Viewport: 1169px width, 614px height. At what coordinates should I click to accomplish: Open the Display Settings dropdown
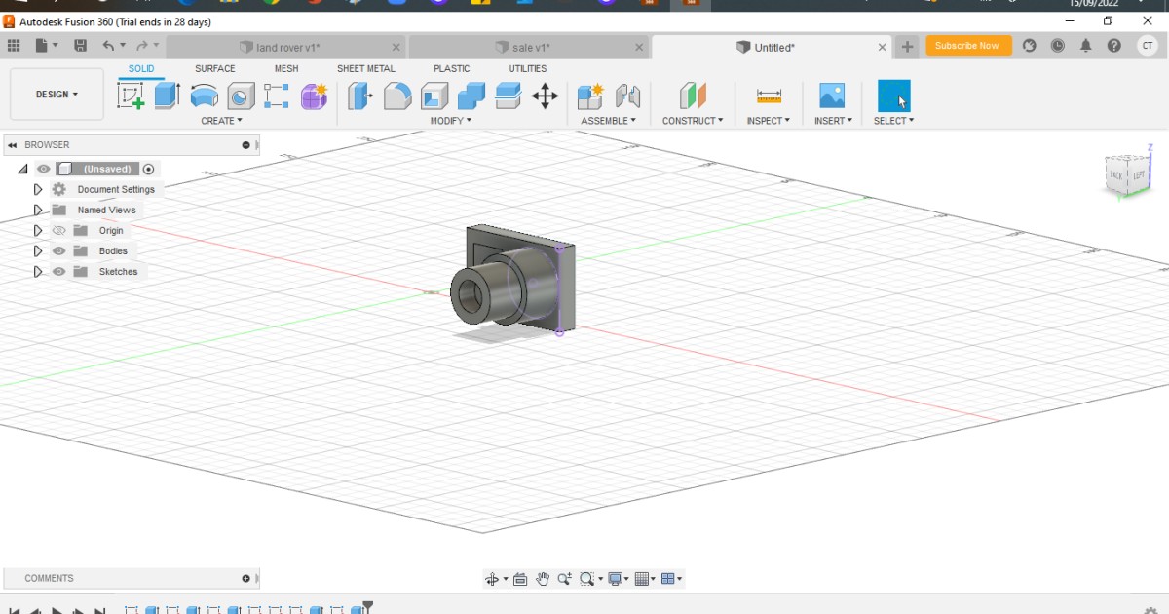coord(615,578)
